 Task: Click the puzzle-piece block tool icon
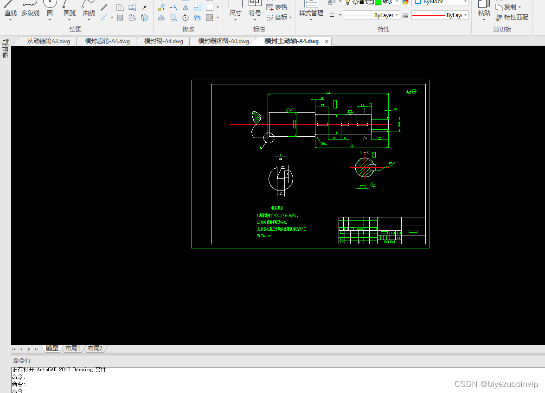[132, 17]
